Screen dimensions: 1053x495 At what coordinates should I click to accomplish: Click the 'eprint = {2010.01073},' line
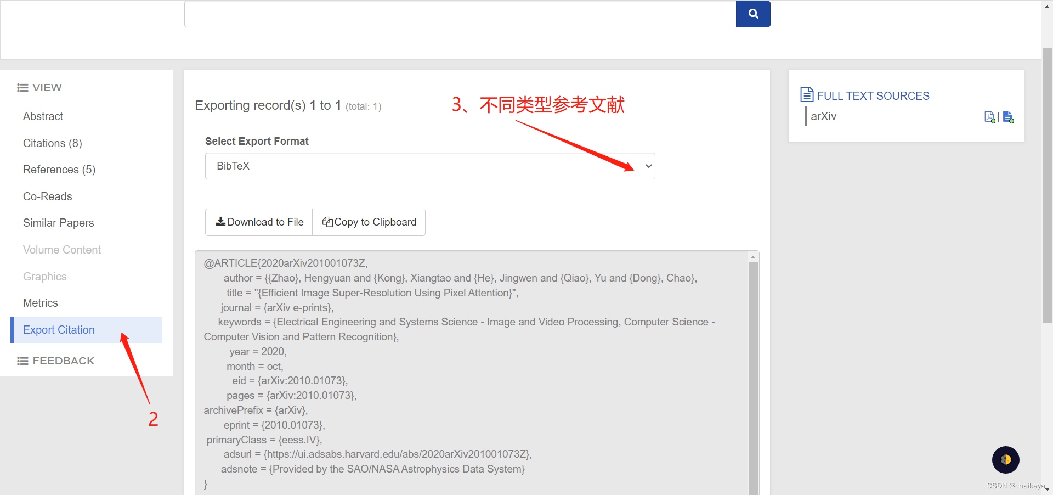pyautogui.click(x=274, y=425)
